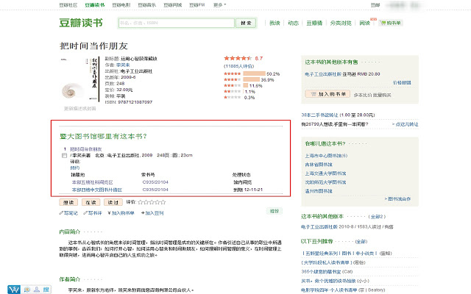The height and width of the screenshot is (294, 471).
Task: Open 吉林省图书馆 library link
Action: [319, 165]
